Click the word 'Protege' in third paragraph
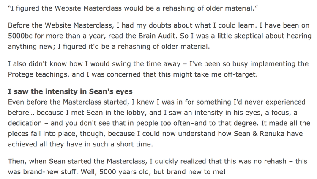Viewport: 317px width, 179px height. click(20, 74)
